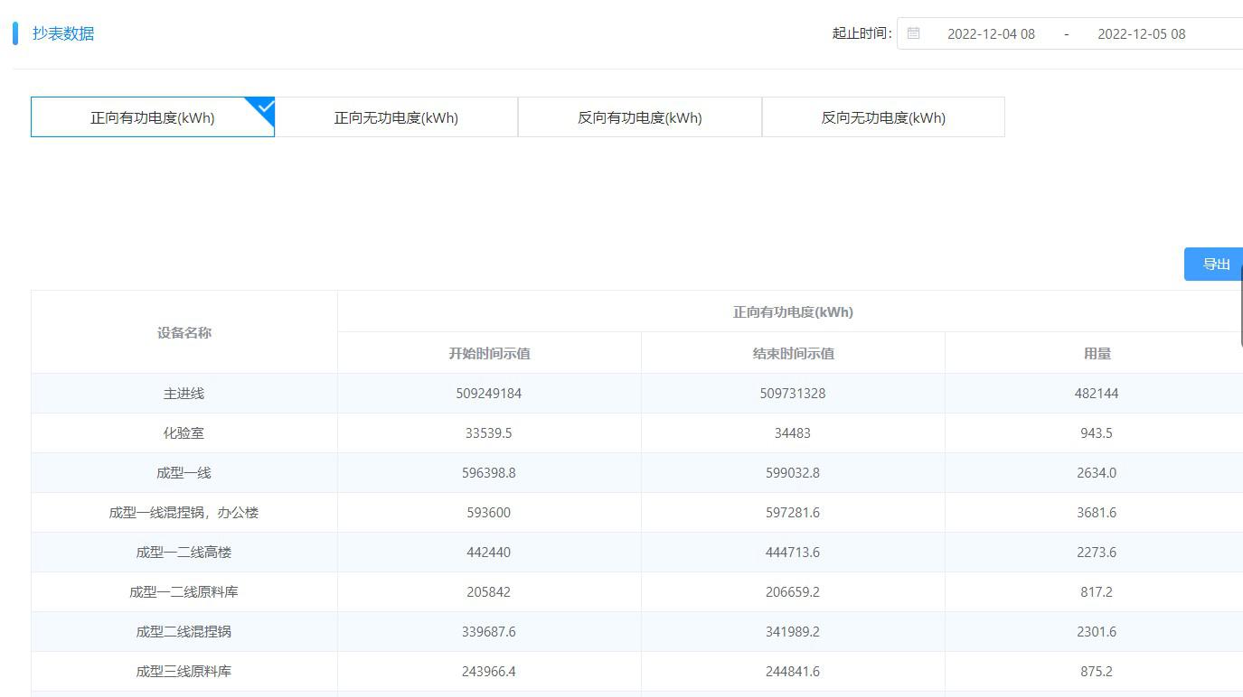
Task: Click the 设备名称 column header
Action: pos(184,332)
